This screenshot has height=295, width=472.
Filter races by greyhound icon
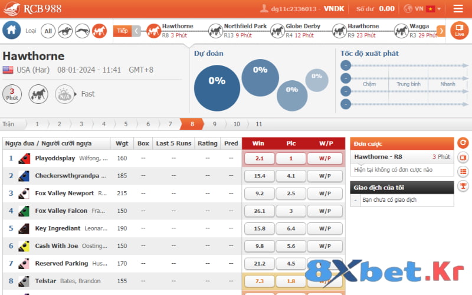pos(83,31)
